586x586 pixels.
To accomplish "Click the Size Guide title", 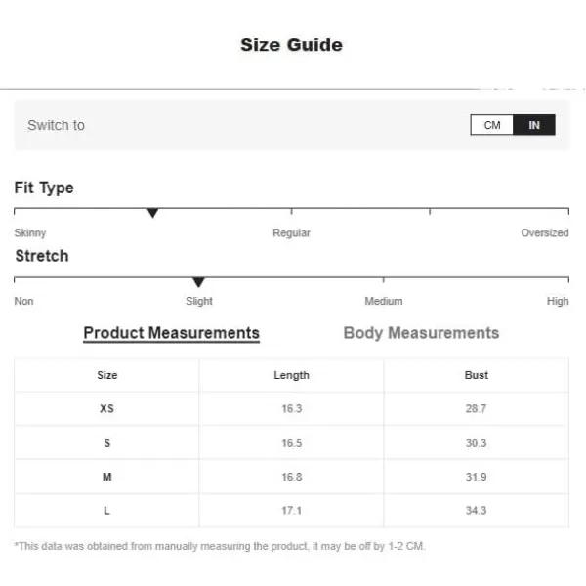I will [291, 45].
